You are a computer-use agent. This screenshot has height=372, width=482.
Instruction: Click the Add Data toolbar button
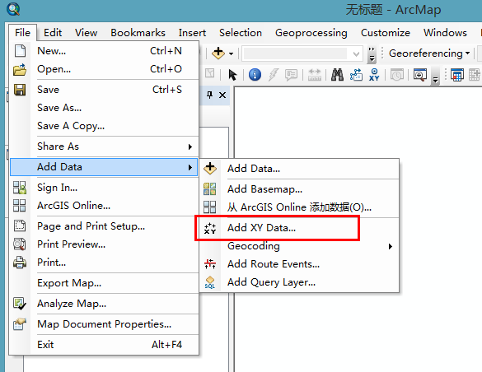[x=218, y=53]
